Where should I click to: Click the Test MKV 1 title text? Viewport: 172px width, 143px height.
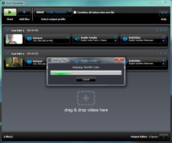pyautogui.click(x=18, y=30)
